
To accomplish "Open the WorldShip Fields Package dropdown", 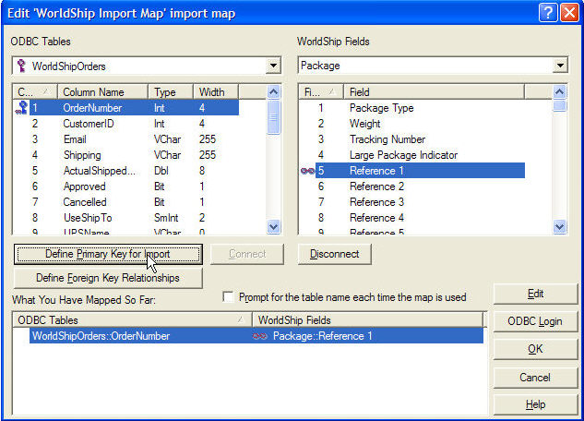I will coord(560,66).
